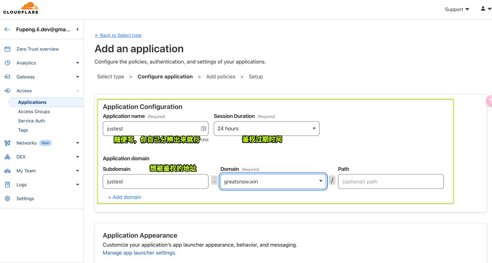Expand the account selector arrow

(78, 29)
